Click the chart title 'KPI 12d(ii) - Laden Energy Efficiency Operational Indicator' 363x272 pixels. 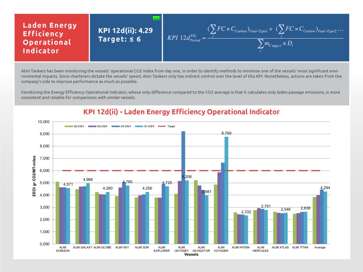(181, 112)
